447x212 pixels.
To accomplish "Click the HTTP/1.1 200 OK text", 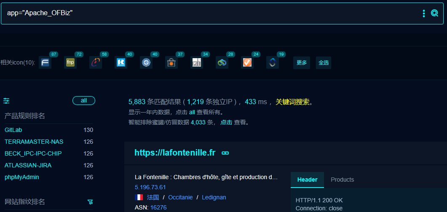I will click(x=319, y=200).
